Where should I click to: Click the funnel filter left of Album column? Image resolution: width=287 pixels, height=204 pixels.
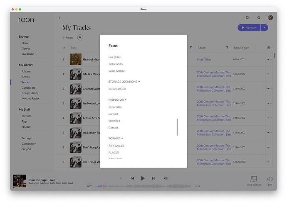tap(191, 47)
